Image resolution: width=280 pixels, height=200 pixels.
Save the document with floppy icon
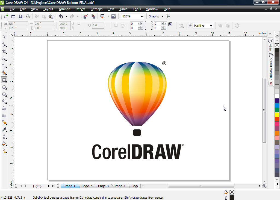point(20,16)
